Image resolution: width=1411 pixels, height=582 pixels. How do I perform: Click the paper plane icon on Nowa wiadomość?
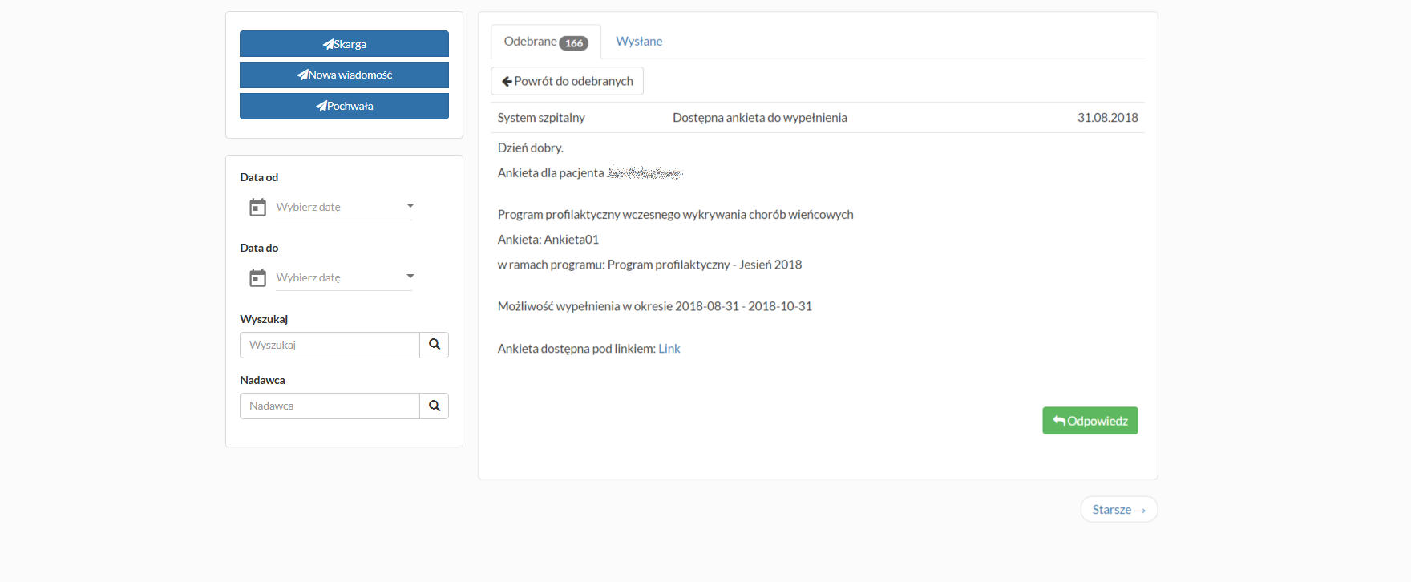tap(303, 75)
